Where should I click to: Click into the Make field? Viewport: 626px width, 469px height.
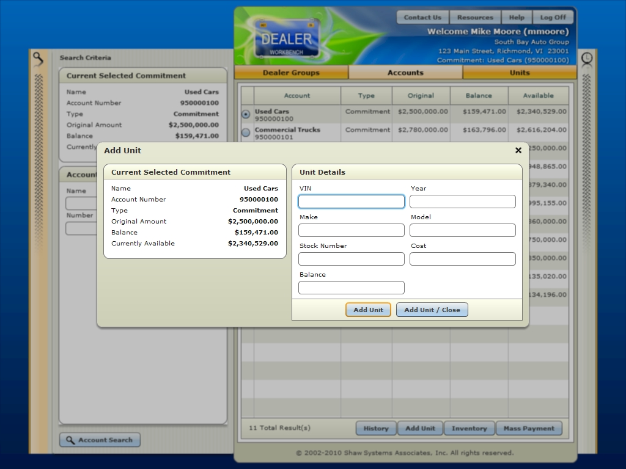pos(352,230)
